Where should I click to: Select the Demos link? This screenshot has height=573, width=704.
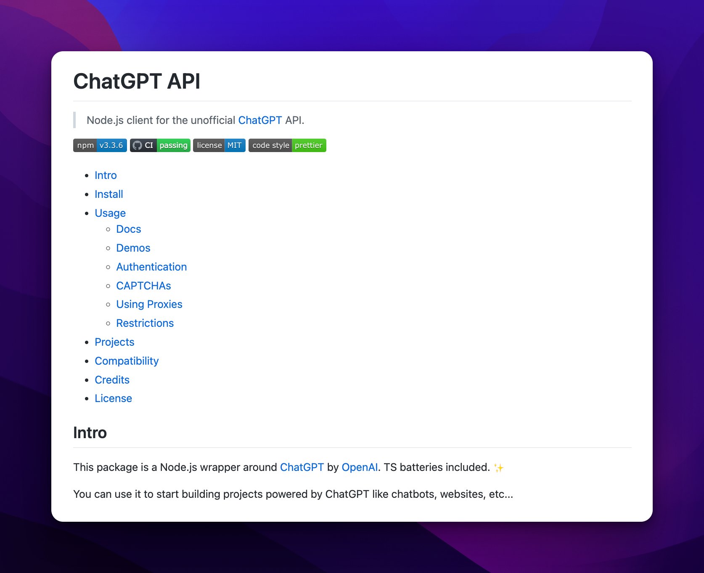[133, 248]
